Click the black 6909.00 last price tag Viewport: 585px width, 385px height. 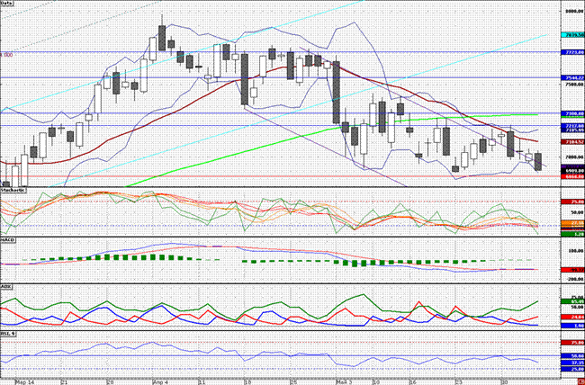pyautogui.click(x=572, y=170)
